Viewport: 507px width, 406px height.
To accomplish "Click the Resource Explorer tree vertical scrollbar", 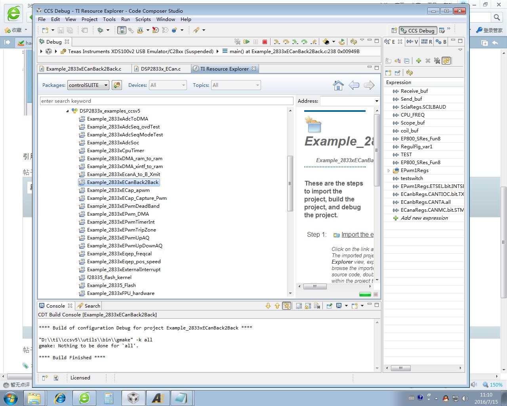I will 290,184.
